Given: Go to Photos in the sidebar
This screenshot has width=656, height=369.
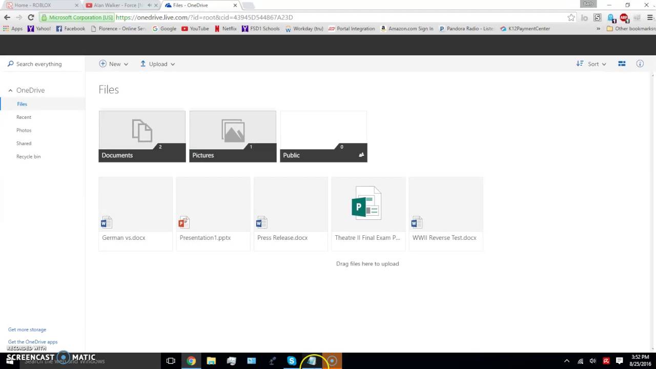Looking at the screenshot, I should pos(24,130).
